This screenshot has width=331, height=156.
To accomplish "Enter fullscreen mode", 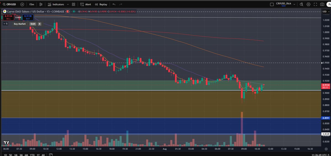I will coord(315,4).
